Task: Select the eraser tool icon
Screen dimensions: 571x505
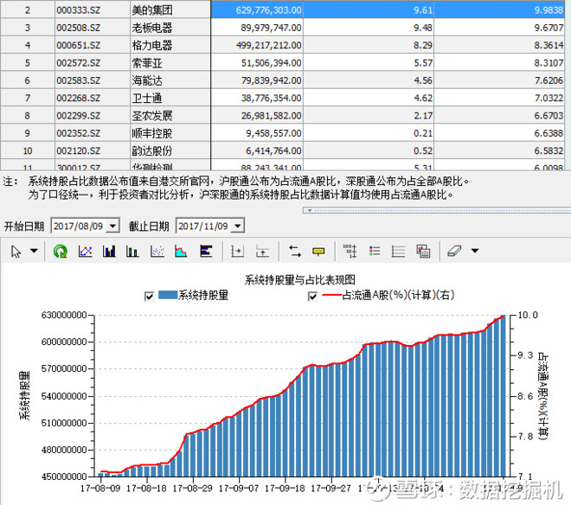Action: pos(454,251)
